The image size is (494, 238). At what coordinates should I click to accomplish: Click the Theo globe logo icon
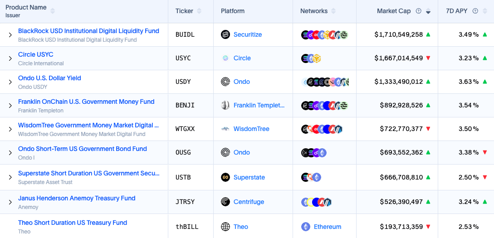pyautogui.click(x=225, y=227)
